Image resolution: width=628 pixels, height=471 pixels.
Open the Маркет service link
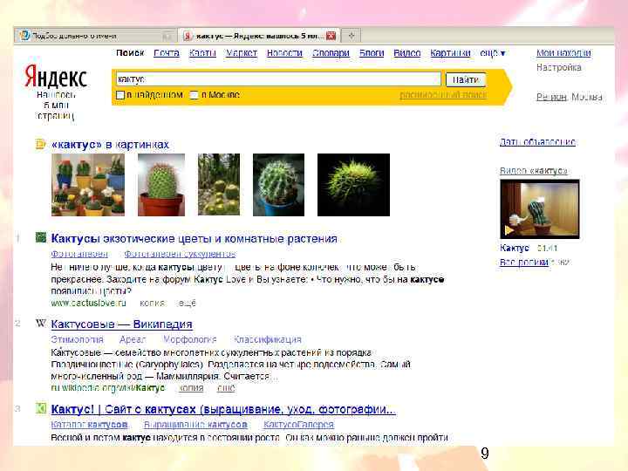coord(242,53)
